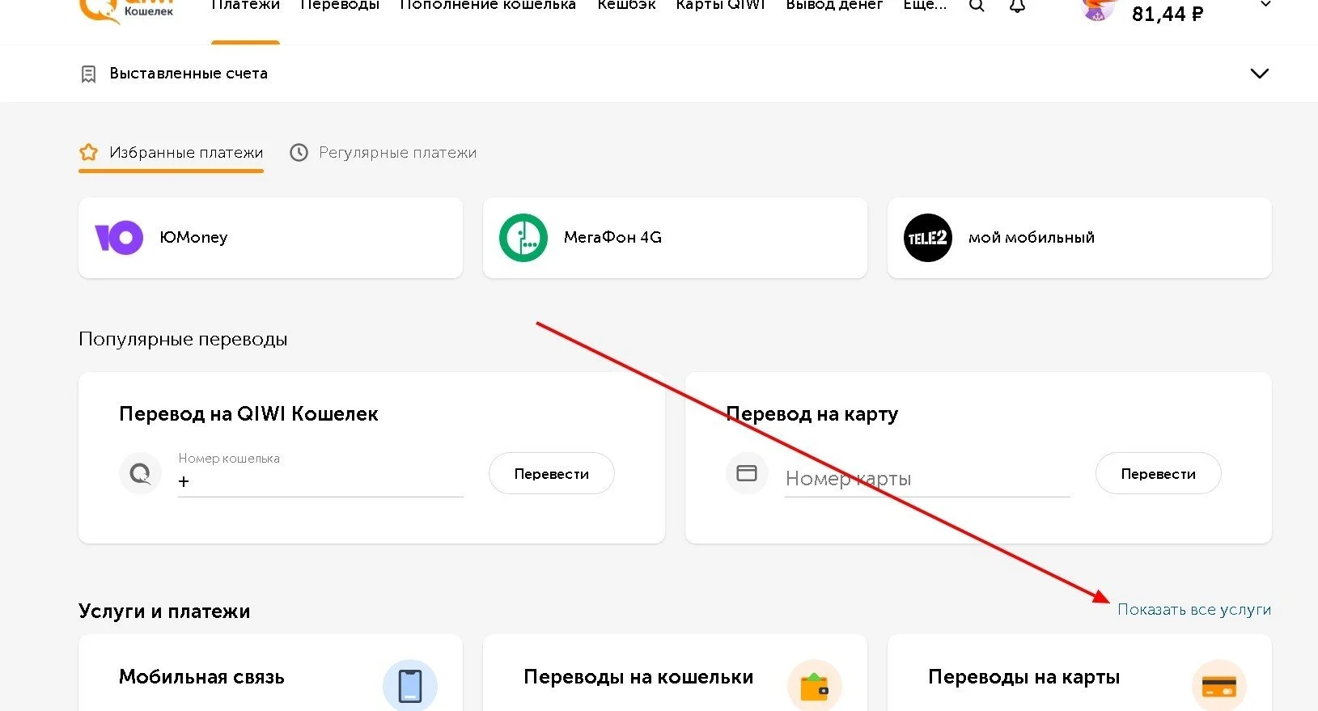The width and height of the screenshot is (1318, 711).
Task: Click the Показать все услуги link
Action: pos(1194,610)
